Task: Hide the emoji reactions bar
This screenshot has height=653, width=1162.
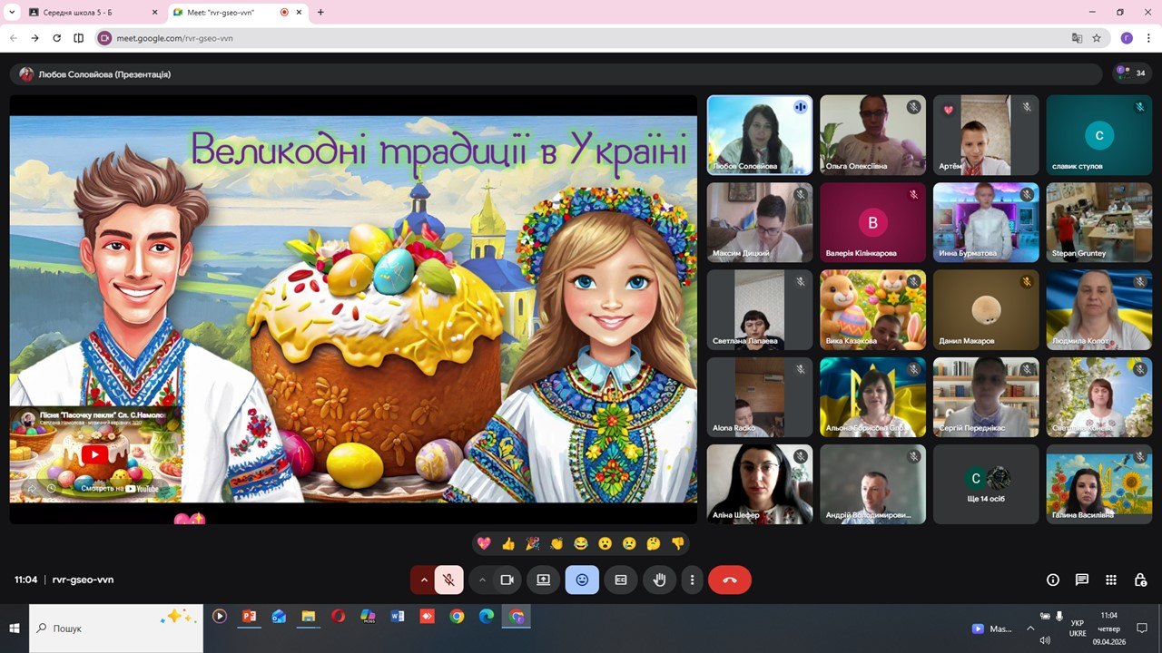Action: point(582,580)
